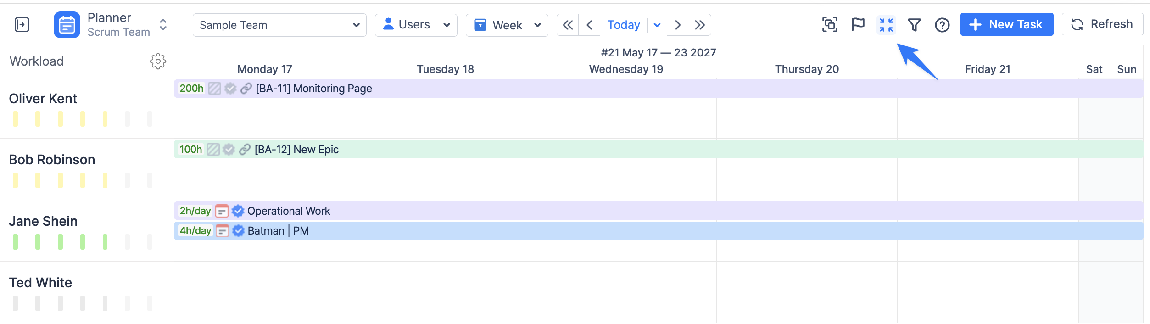The width and height of the screenshot is (1150, 324).
Task: Click the verified badge on Operational Work
Action: pyautogui.click(x=238, y=211)
